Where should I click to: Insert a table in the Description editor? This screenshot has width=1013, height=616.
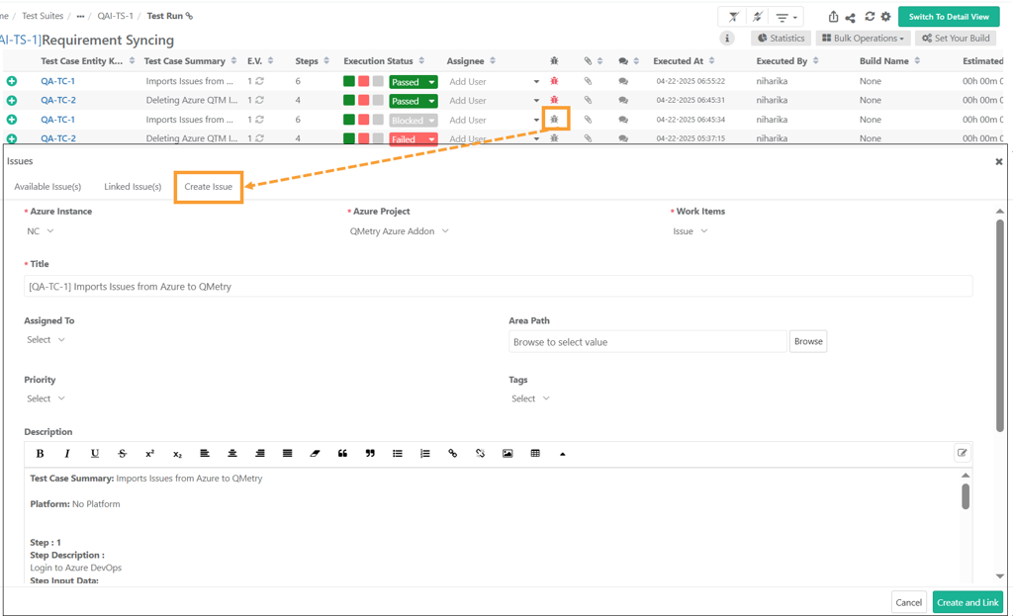535,453
